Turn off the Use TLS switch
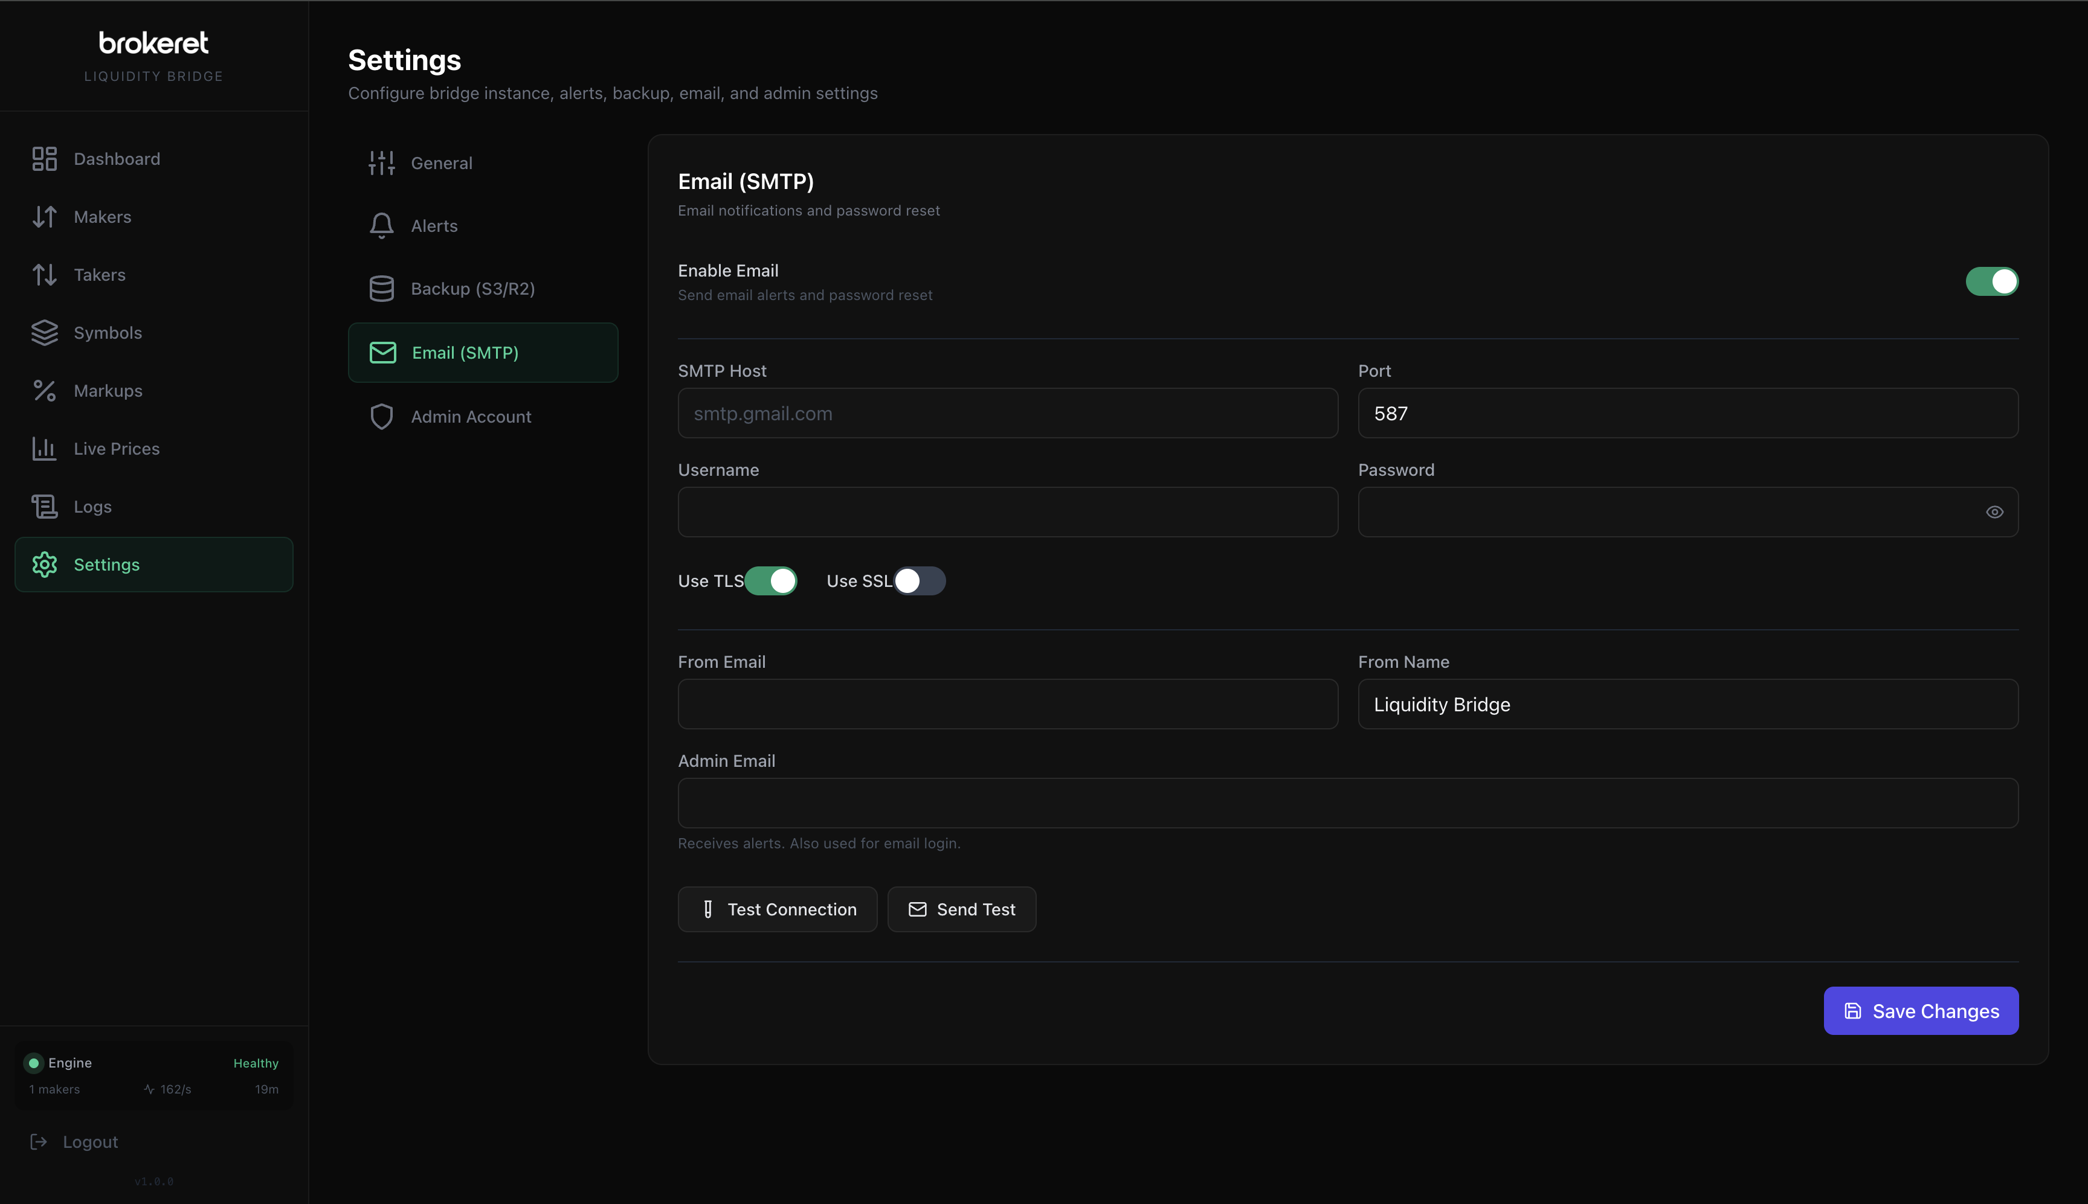The height and width of the screenshot is (1204, 2088). [771, 580]
